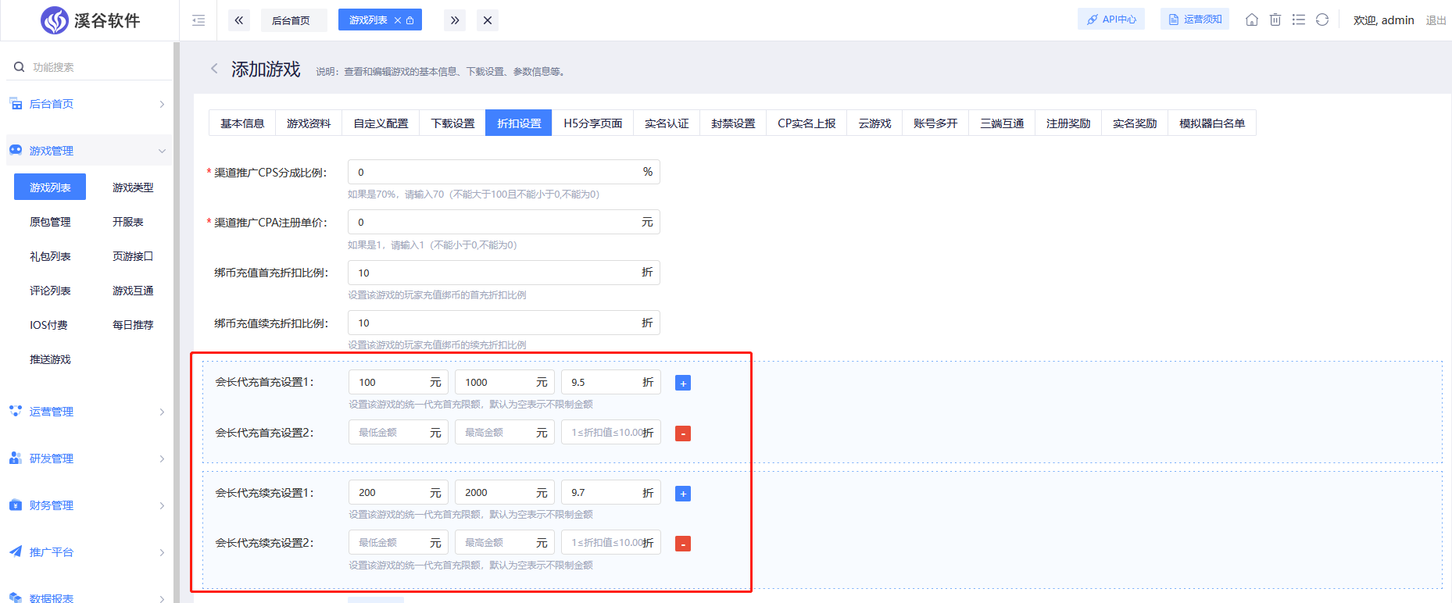Open the list menu icon in top bar
Viewport: 1452px width, 603px height.
1299,20
